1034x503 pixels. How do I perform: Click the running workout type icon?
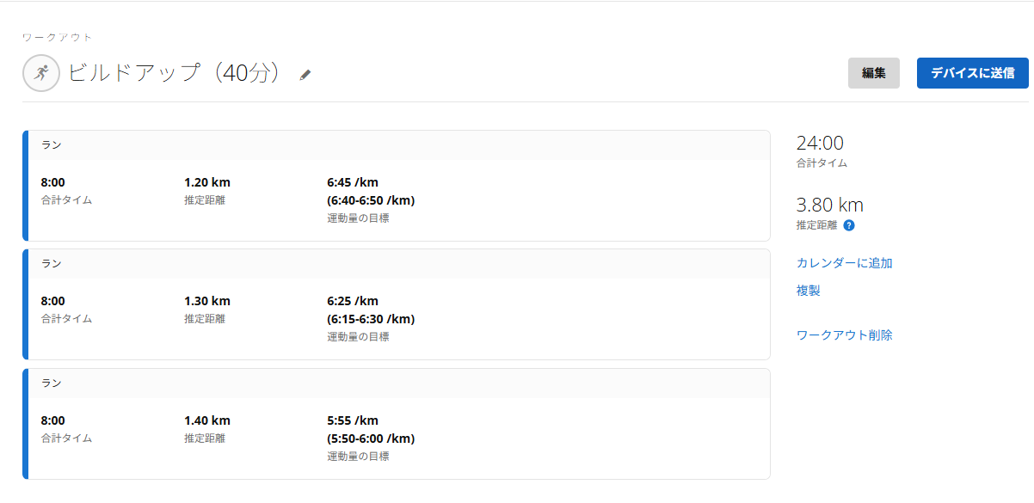tap(40, 73)
